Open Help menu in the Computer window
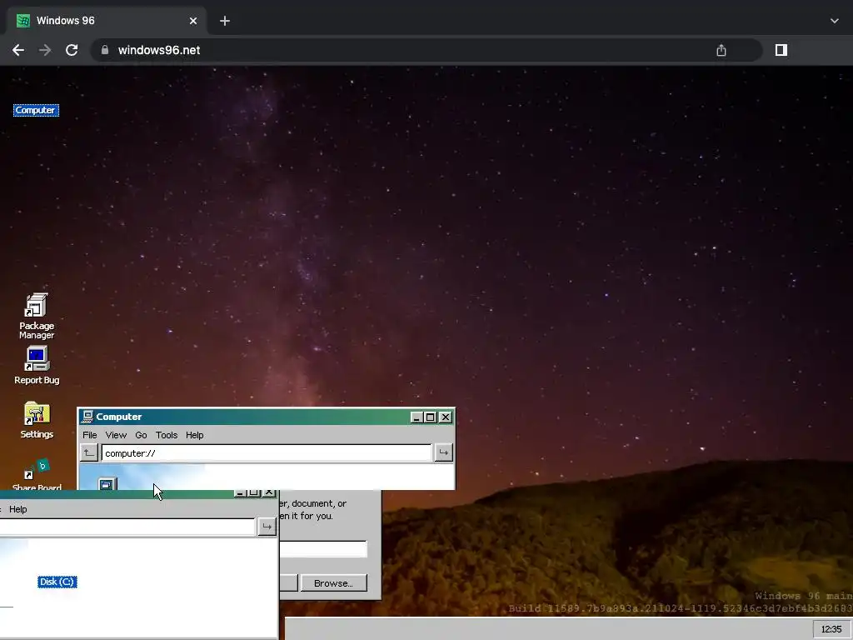The width and height of the screenshot is (853, 640). pos(194,435)
